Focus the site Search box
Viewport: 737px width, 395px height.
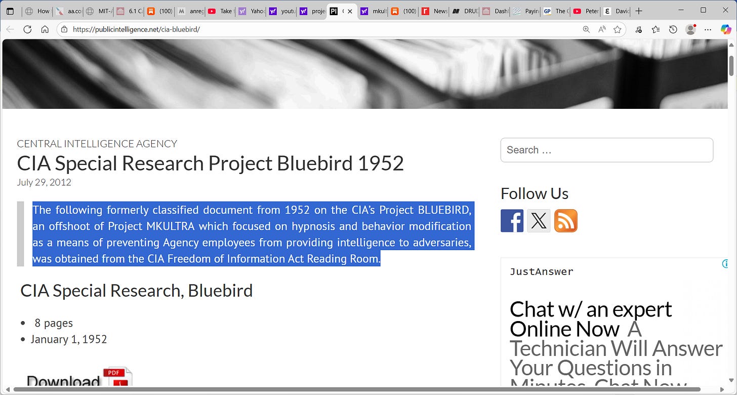point(606,150)
